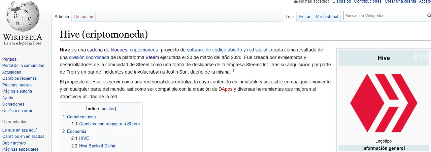Open Cambios recientes
This screenshot has width=431, height=152.
20,78
